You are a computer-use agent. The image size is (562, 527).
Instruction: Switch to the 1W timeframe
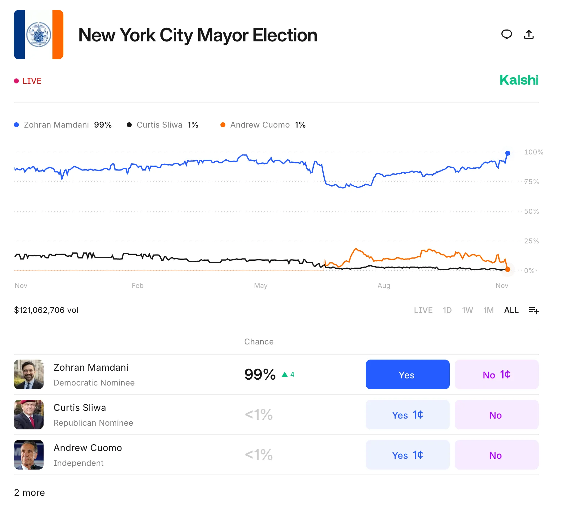pyautogui.click(x=467, y=310)
